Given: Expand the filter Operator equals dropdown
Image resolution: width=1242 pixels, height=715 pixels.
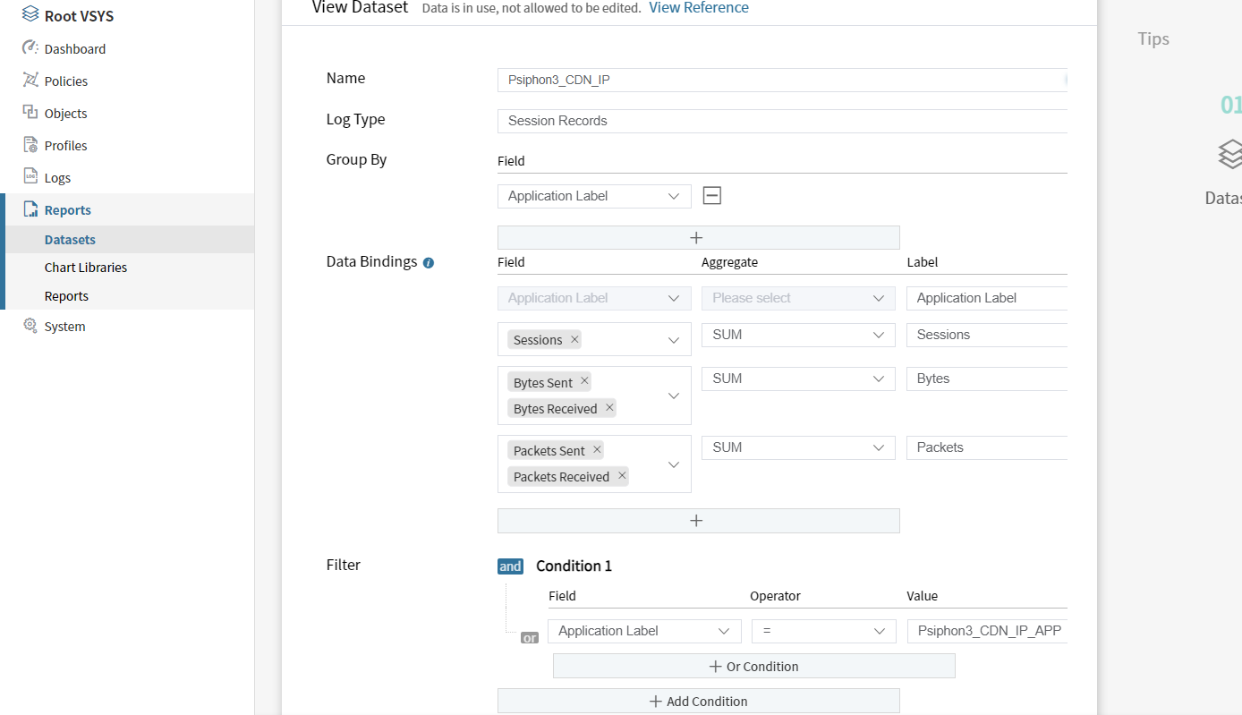Looking at the screenshot, I should (823, 631).
